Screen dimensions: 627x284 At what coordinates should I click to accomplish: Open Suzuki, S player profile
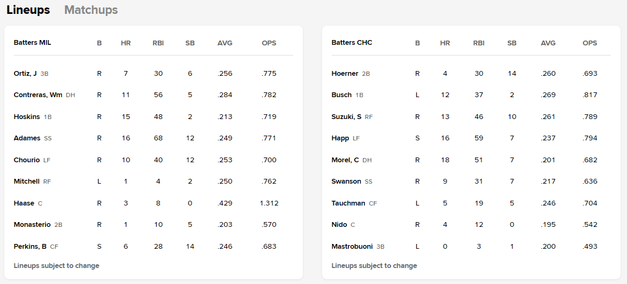coord(347,117)
